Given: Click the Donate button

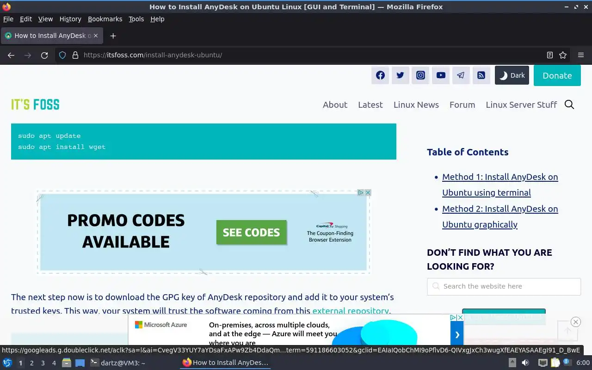Looking at the screenshot, I should 557,75.
